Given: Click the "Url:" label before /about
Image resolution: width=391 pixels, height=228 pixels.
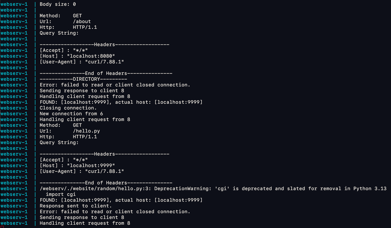Looking at the screenshot, I should click(x=46, y=21).
